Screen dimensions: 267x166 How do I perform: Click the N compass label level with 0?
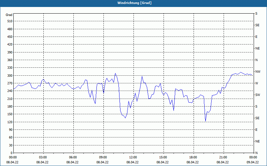tap(256, 153)
